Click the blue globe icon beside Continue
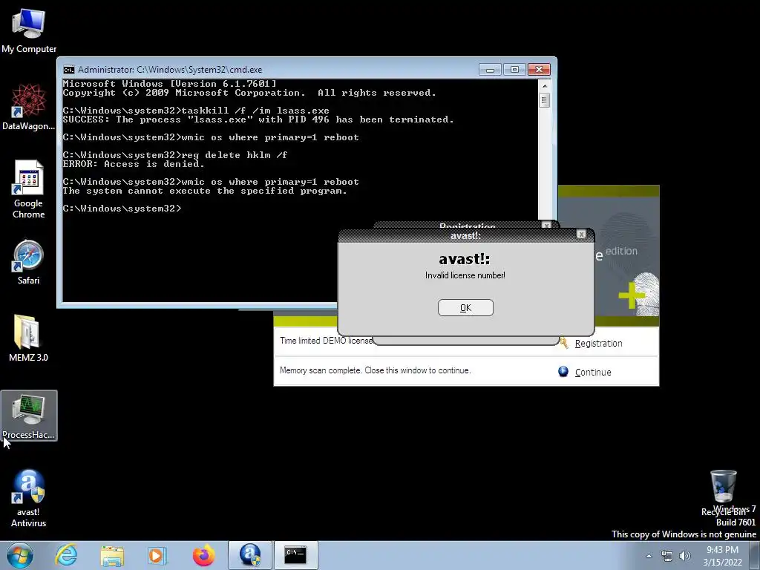760x570 pixels. pyautogui.click(x=563, y=372)
